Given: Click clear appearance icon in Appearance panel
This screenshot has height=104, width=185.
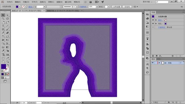Looking at the screenshot, I should 172,56.
